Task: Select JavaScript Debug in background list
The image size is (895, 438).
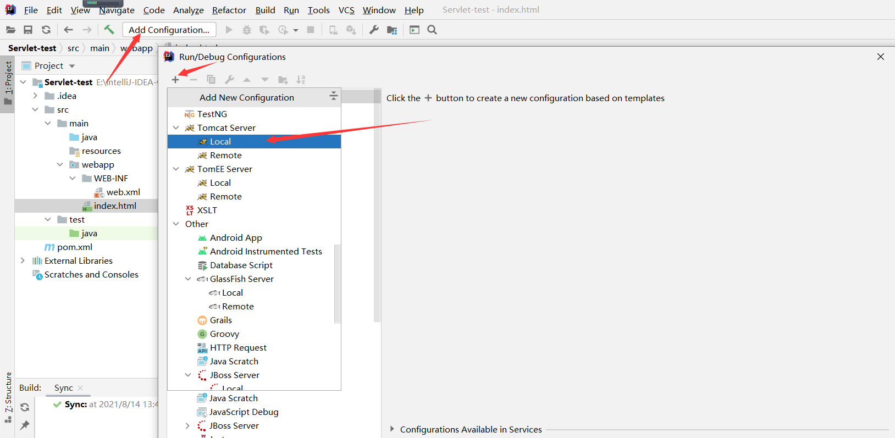Action: coord(244,412)
